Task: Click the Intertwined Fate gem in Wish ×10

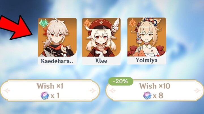Action: pyautogui.click(x=147, y=95)
